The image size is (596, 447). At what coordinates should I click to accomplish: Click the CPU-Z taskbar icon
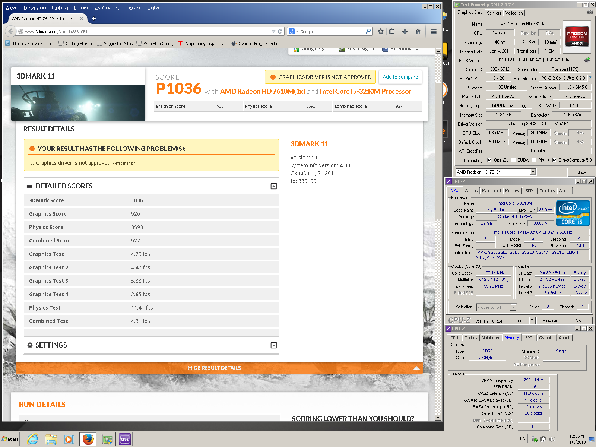coord(124,440)
